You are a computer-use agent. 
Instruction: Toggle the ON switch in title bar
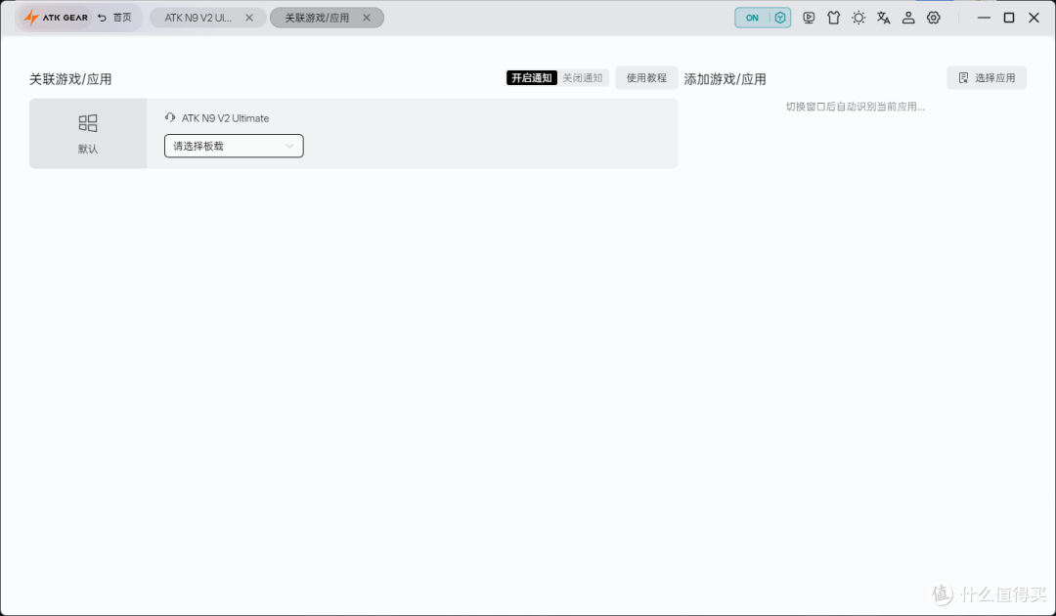click(x=752, y=19)
